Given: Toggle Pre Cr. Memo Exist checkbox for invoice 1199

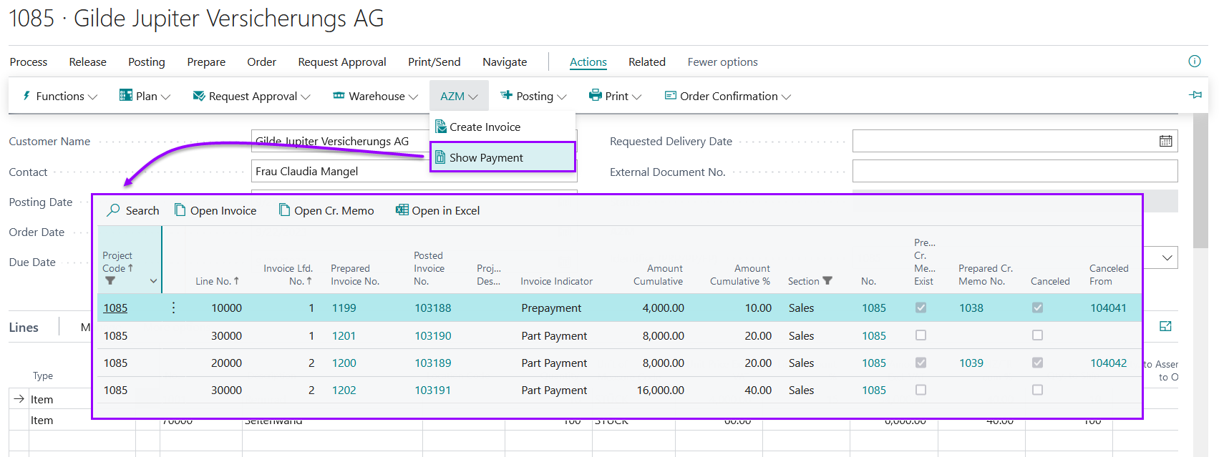Looking at the screenshot, I should click(x=921, y=308).
